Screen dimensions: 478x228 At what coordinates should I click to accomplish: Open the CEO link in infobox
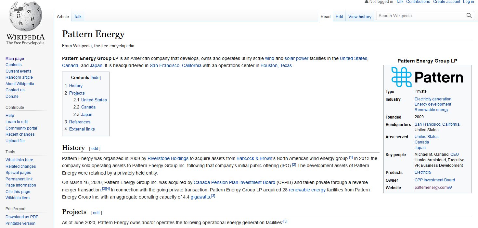[455, 154]
